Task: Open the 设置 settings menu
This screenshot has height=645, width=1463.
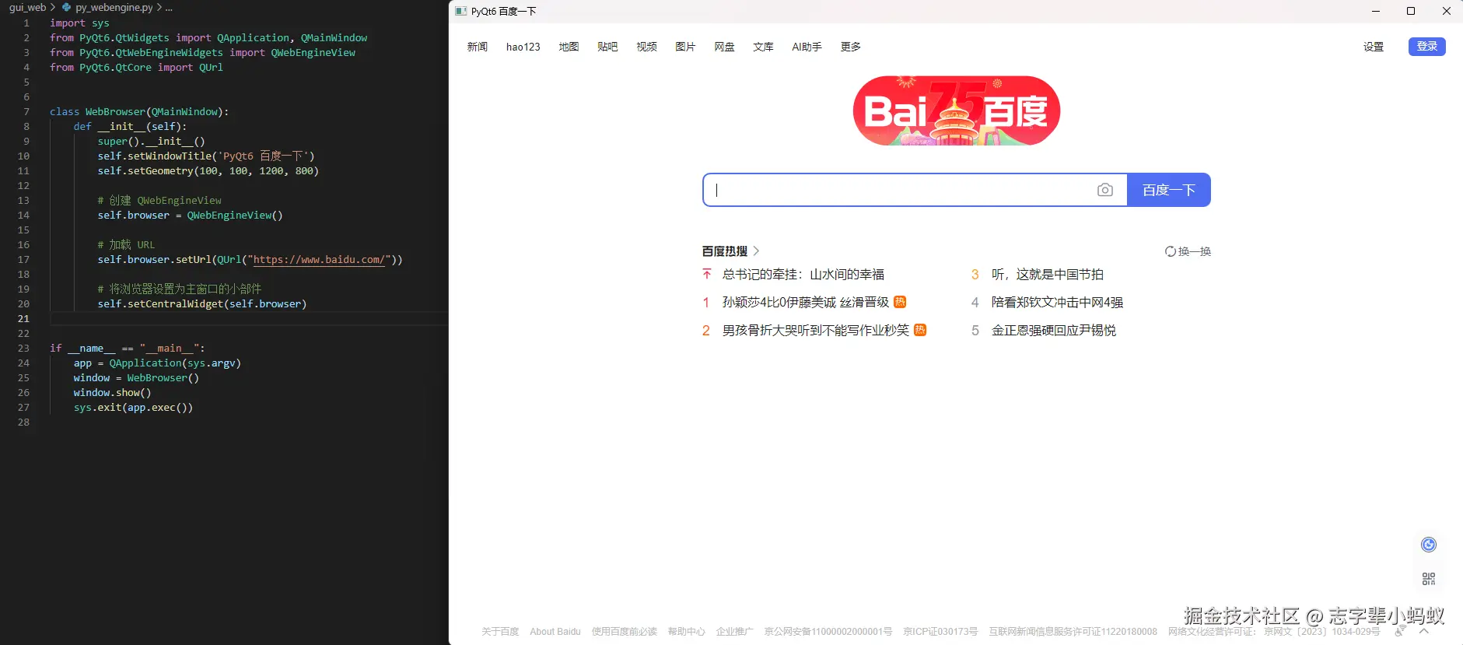Action: 1374,47
